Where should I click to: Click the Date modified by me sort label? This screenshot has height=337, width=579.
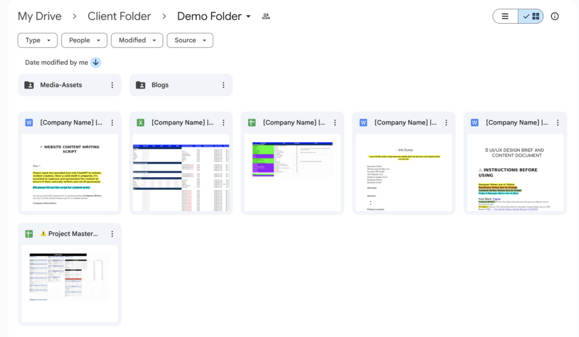coord(57,63)
